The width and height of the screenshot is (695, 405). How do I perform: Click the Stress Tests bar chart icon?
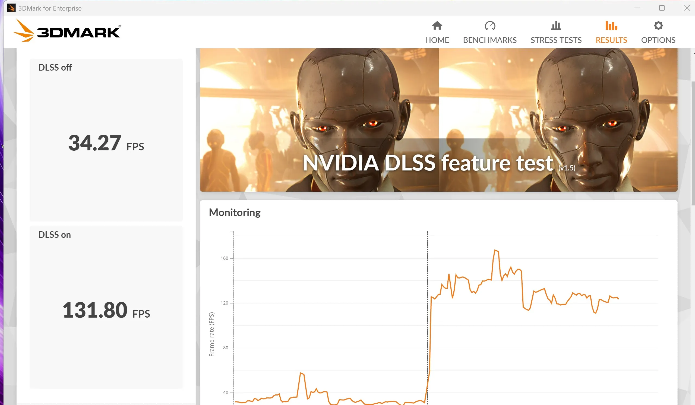tap(556, 26)
